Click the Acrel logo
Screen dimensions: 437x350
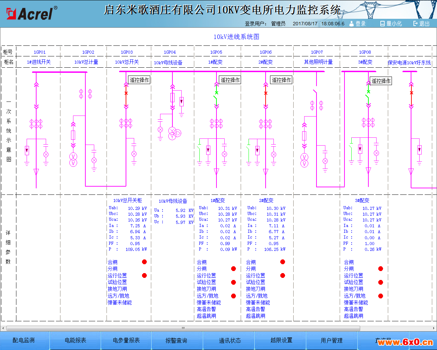click(x=31, y=13)
